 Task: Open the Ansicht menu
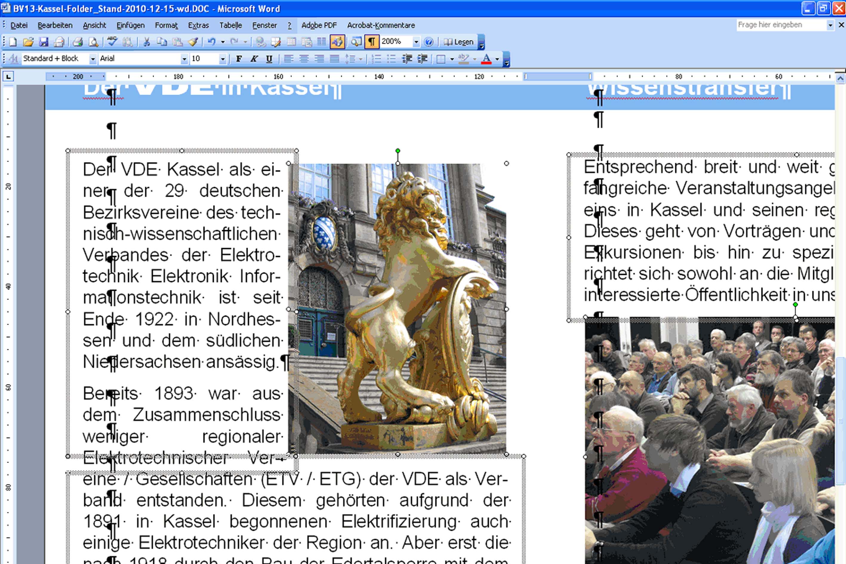point(94,25)
